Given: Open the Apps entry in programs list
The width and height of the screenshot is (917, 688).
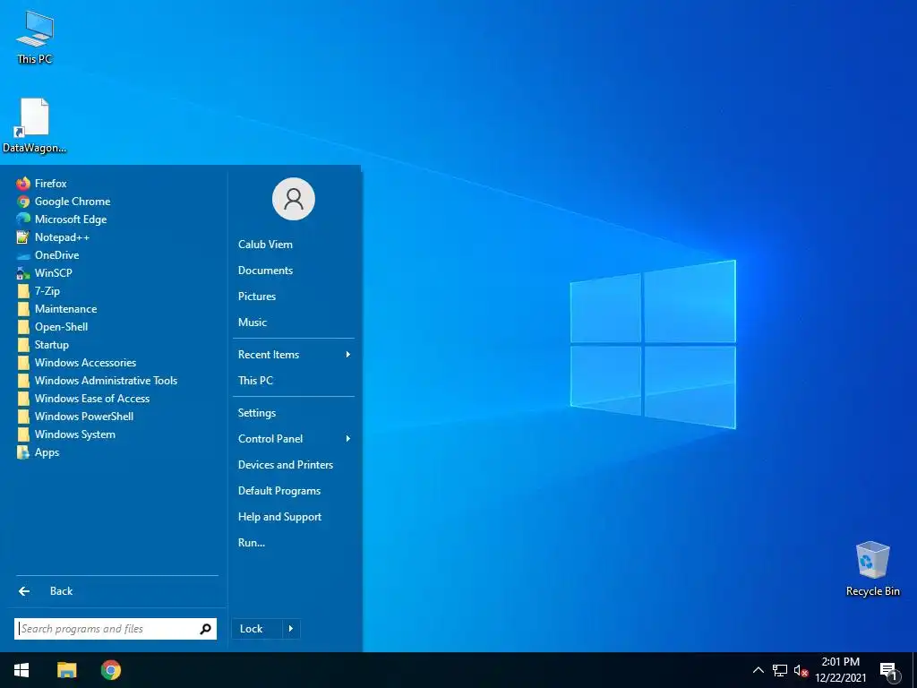Looking at the screenshot, I should (38, 452).
